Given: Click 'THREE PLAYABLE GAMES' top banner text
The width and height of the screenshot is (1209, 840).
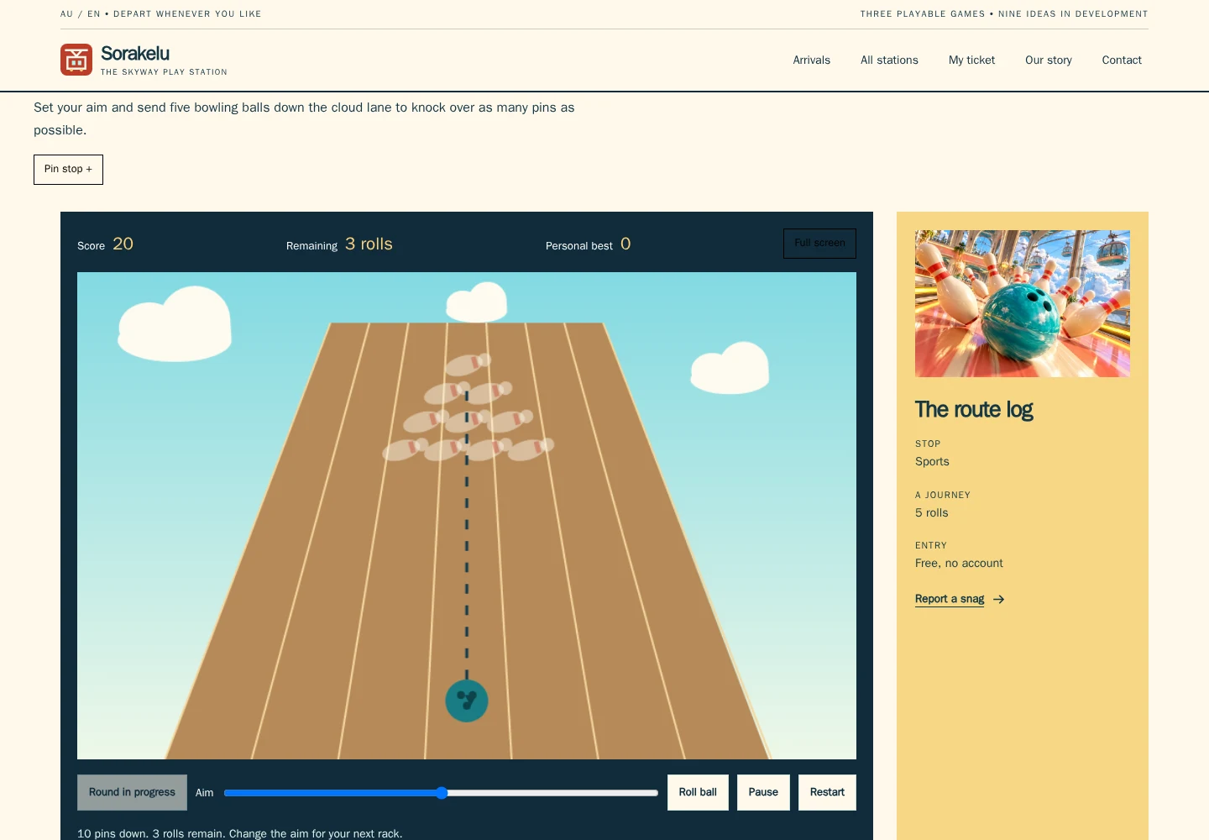Looking at the screenshot, I should (x=923, y=14).
